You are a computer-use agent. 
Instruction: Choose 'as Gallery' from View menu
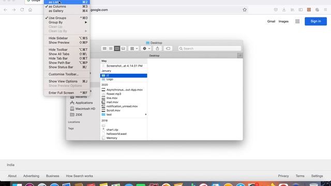67,11
